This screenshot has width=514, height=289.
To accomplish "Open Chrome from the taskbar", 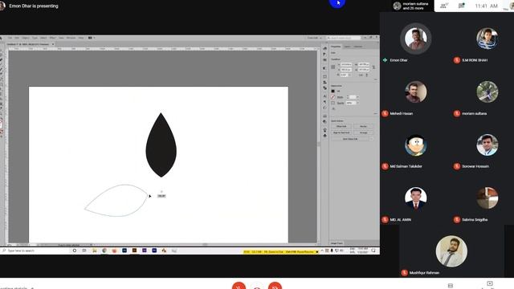I will [x=104, y=250].
